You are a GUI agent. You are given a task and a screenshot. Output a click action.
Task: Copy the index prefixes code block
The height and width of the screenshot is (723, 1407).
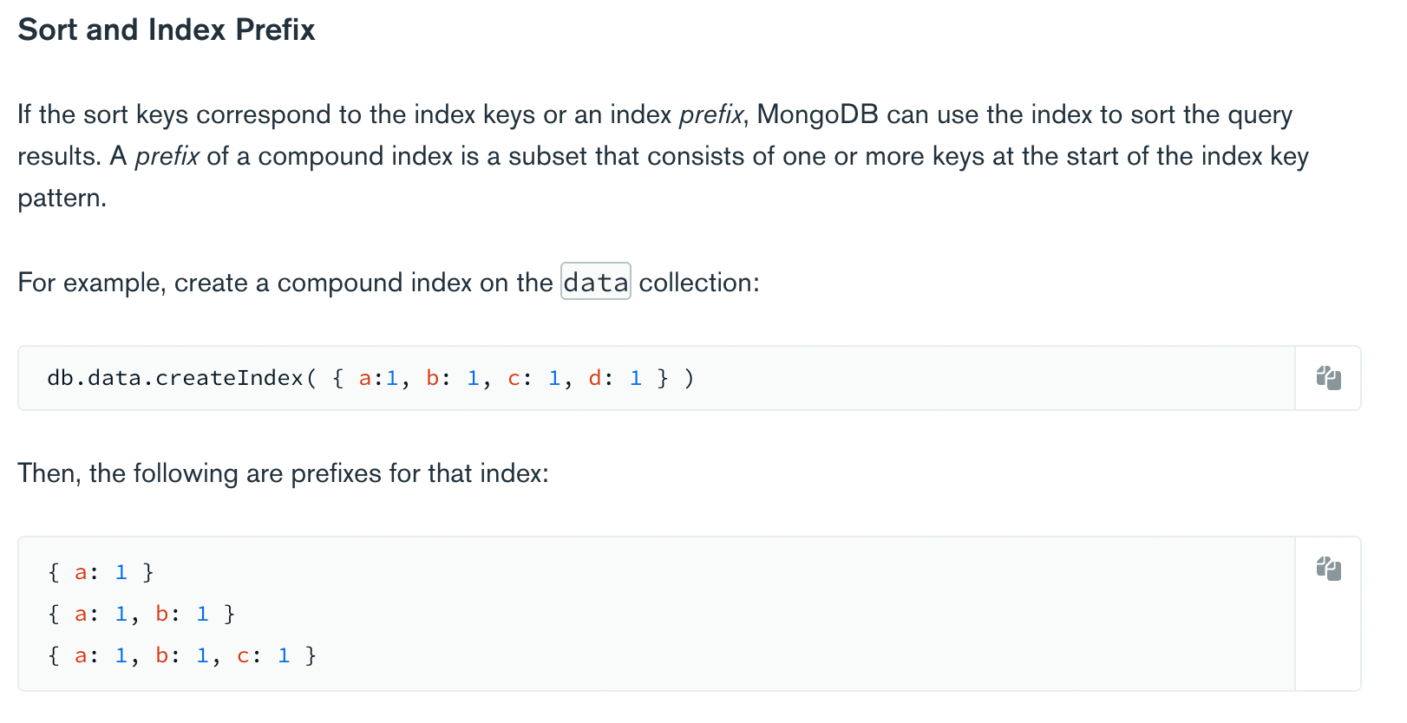(1328, 569)
